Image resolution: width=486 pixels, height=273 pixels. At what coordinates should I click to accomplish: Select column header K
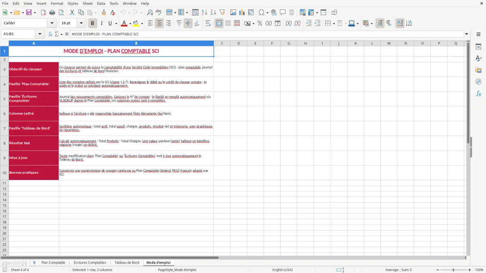[x=356, y=43]
